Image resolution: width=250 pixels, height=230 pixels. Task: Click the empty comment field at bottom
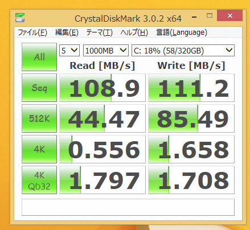point(128,207)
